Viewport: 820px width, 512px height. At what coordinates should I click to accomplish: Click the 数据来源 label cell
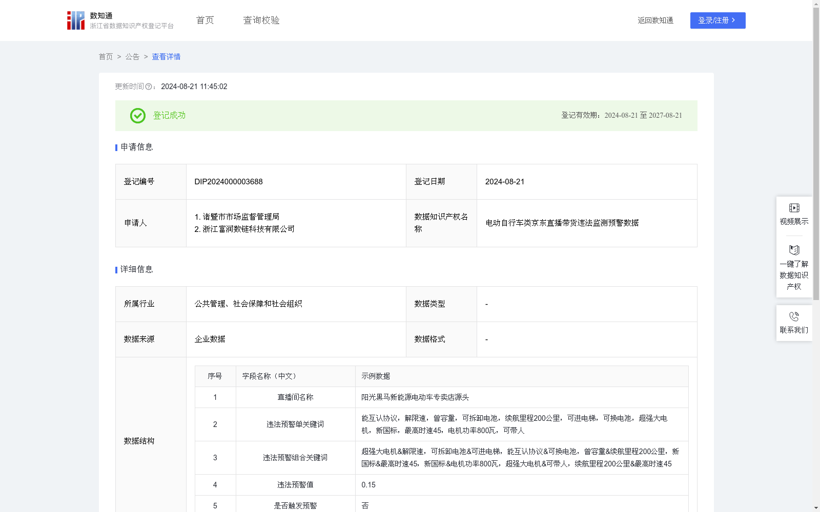tap(151, 339)
